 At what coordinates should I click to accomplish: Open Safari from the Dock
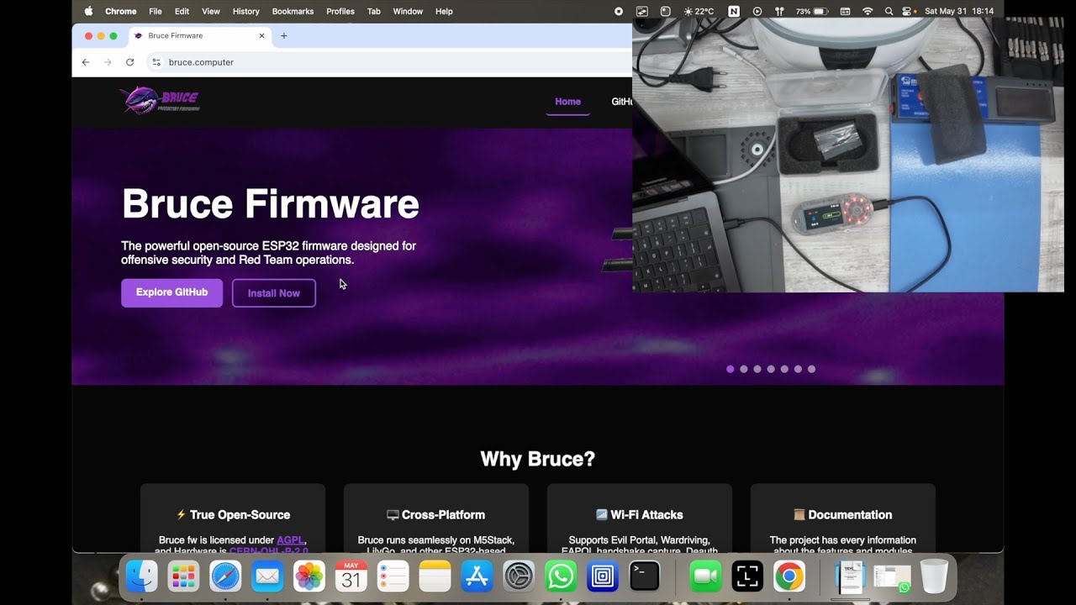[x=225, y=576]
